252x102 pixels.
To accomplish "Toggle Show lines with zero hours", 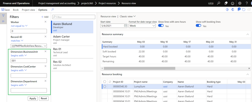I will pos(161,26).
